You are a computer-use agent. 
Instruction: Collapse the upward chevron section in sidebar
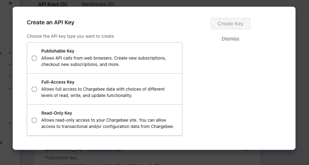coord(10,123)
